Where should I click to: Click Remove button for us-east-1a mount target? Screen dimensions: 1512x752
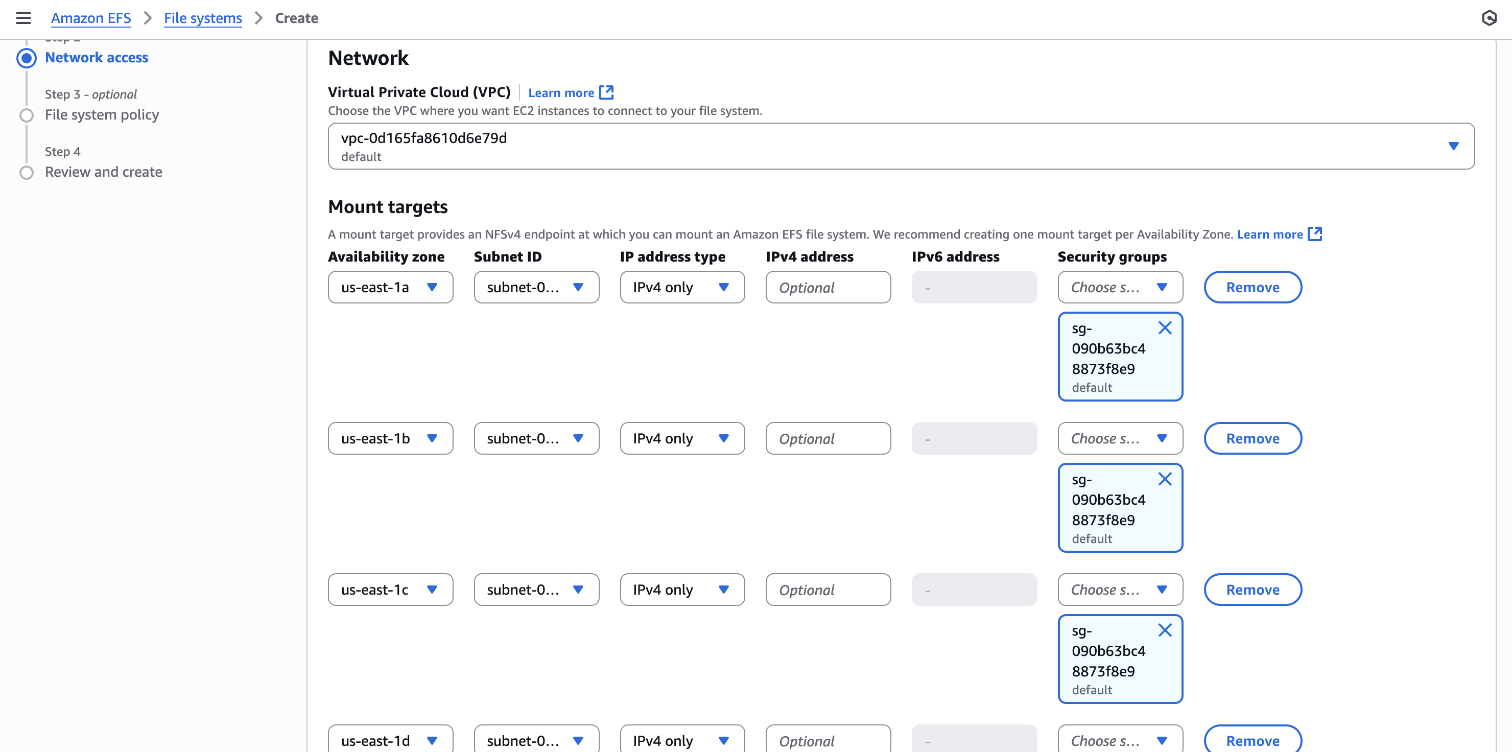[x=1253, y=287]
